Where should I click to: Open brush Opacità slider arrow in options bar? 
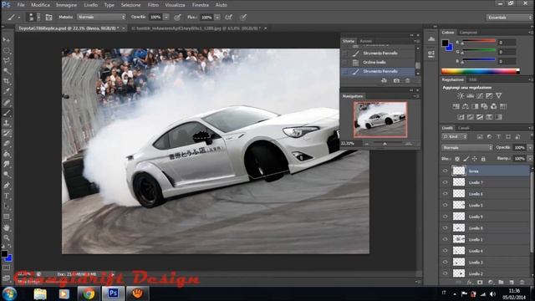(166, 17)
